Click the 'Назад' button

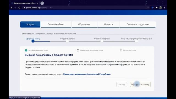pyautogui.click(x=122, y=84)
